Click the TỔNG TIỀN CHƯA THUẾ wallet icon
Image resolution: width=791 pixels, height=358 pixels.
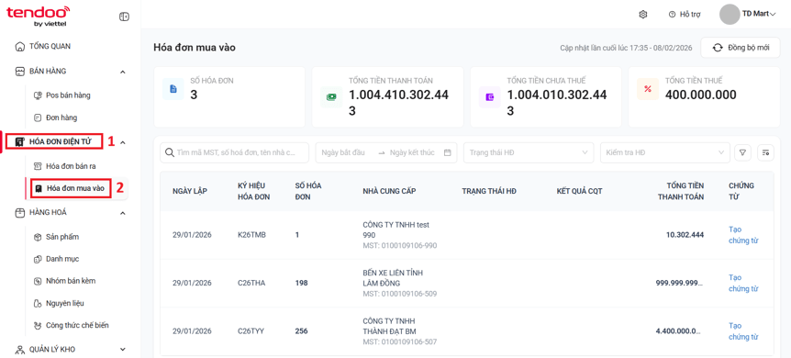point(490,97)
